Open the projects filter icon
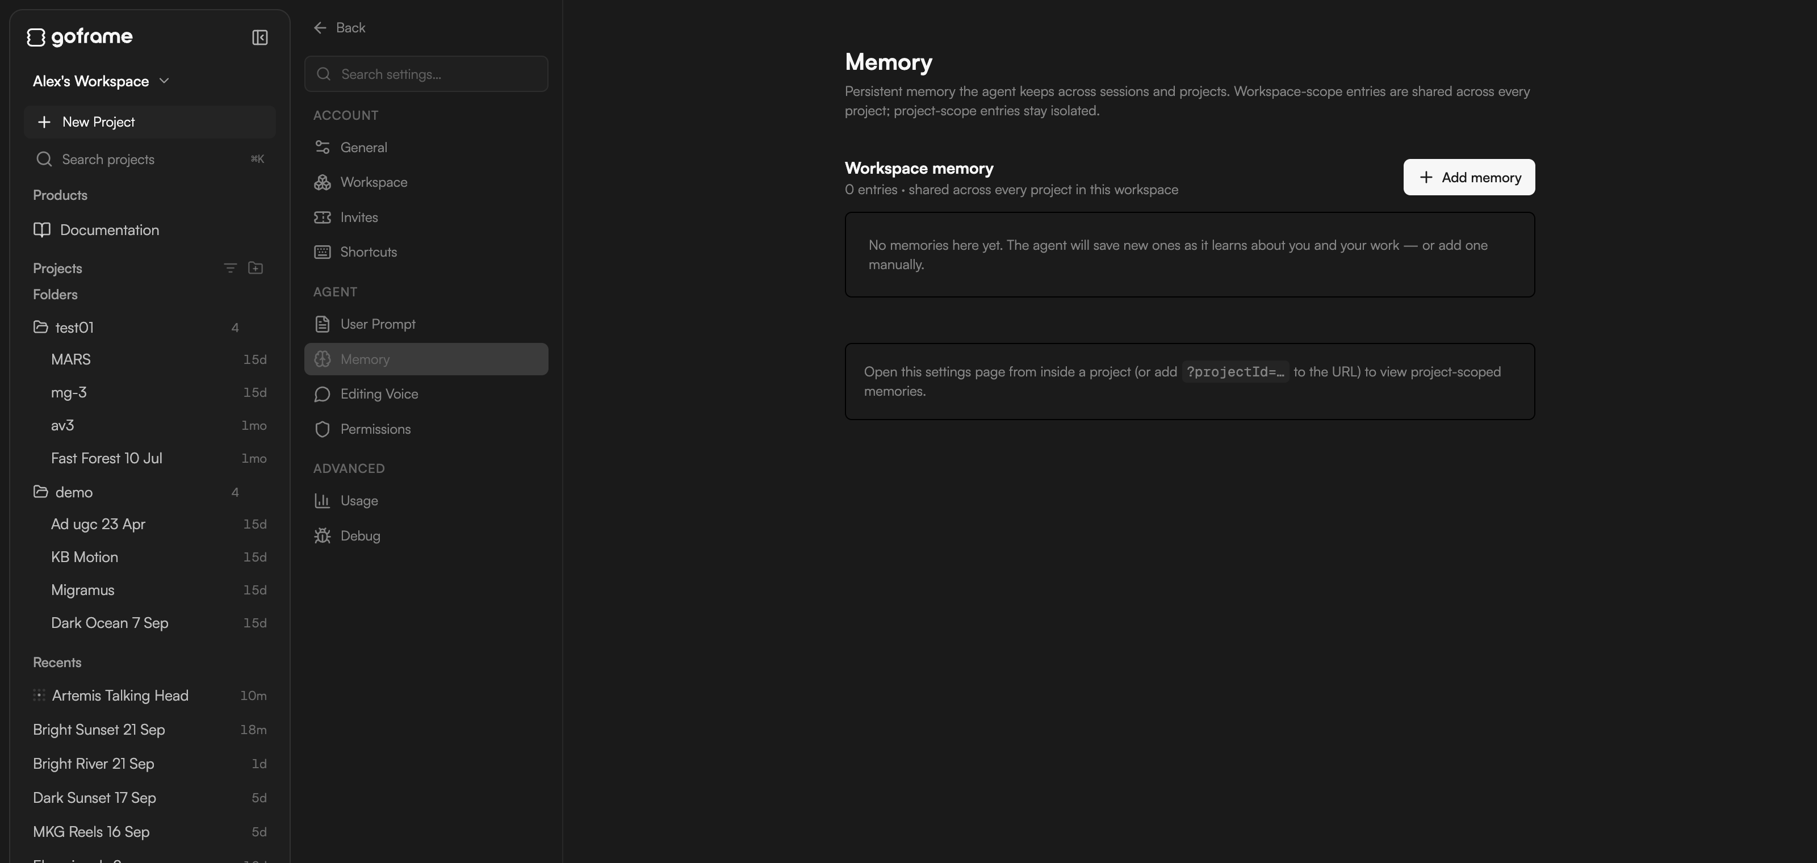This screenshot has height=863, width=1817. pos(230,268)
